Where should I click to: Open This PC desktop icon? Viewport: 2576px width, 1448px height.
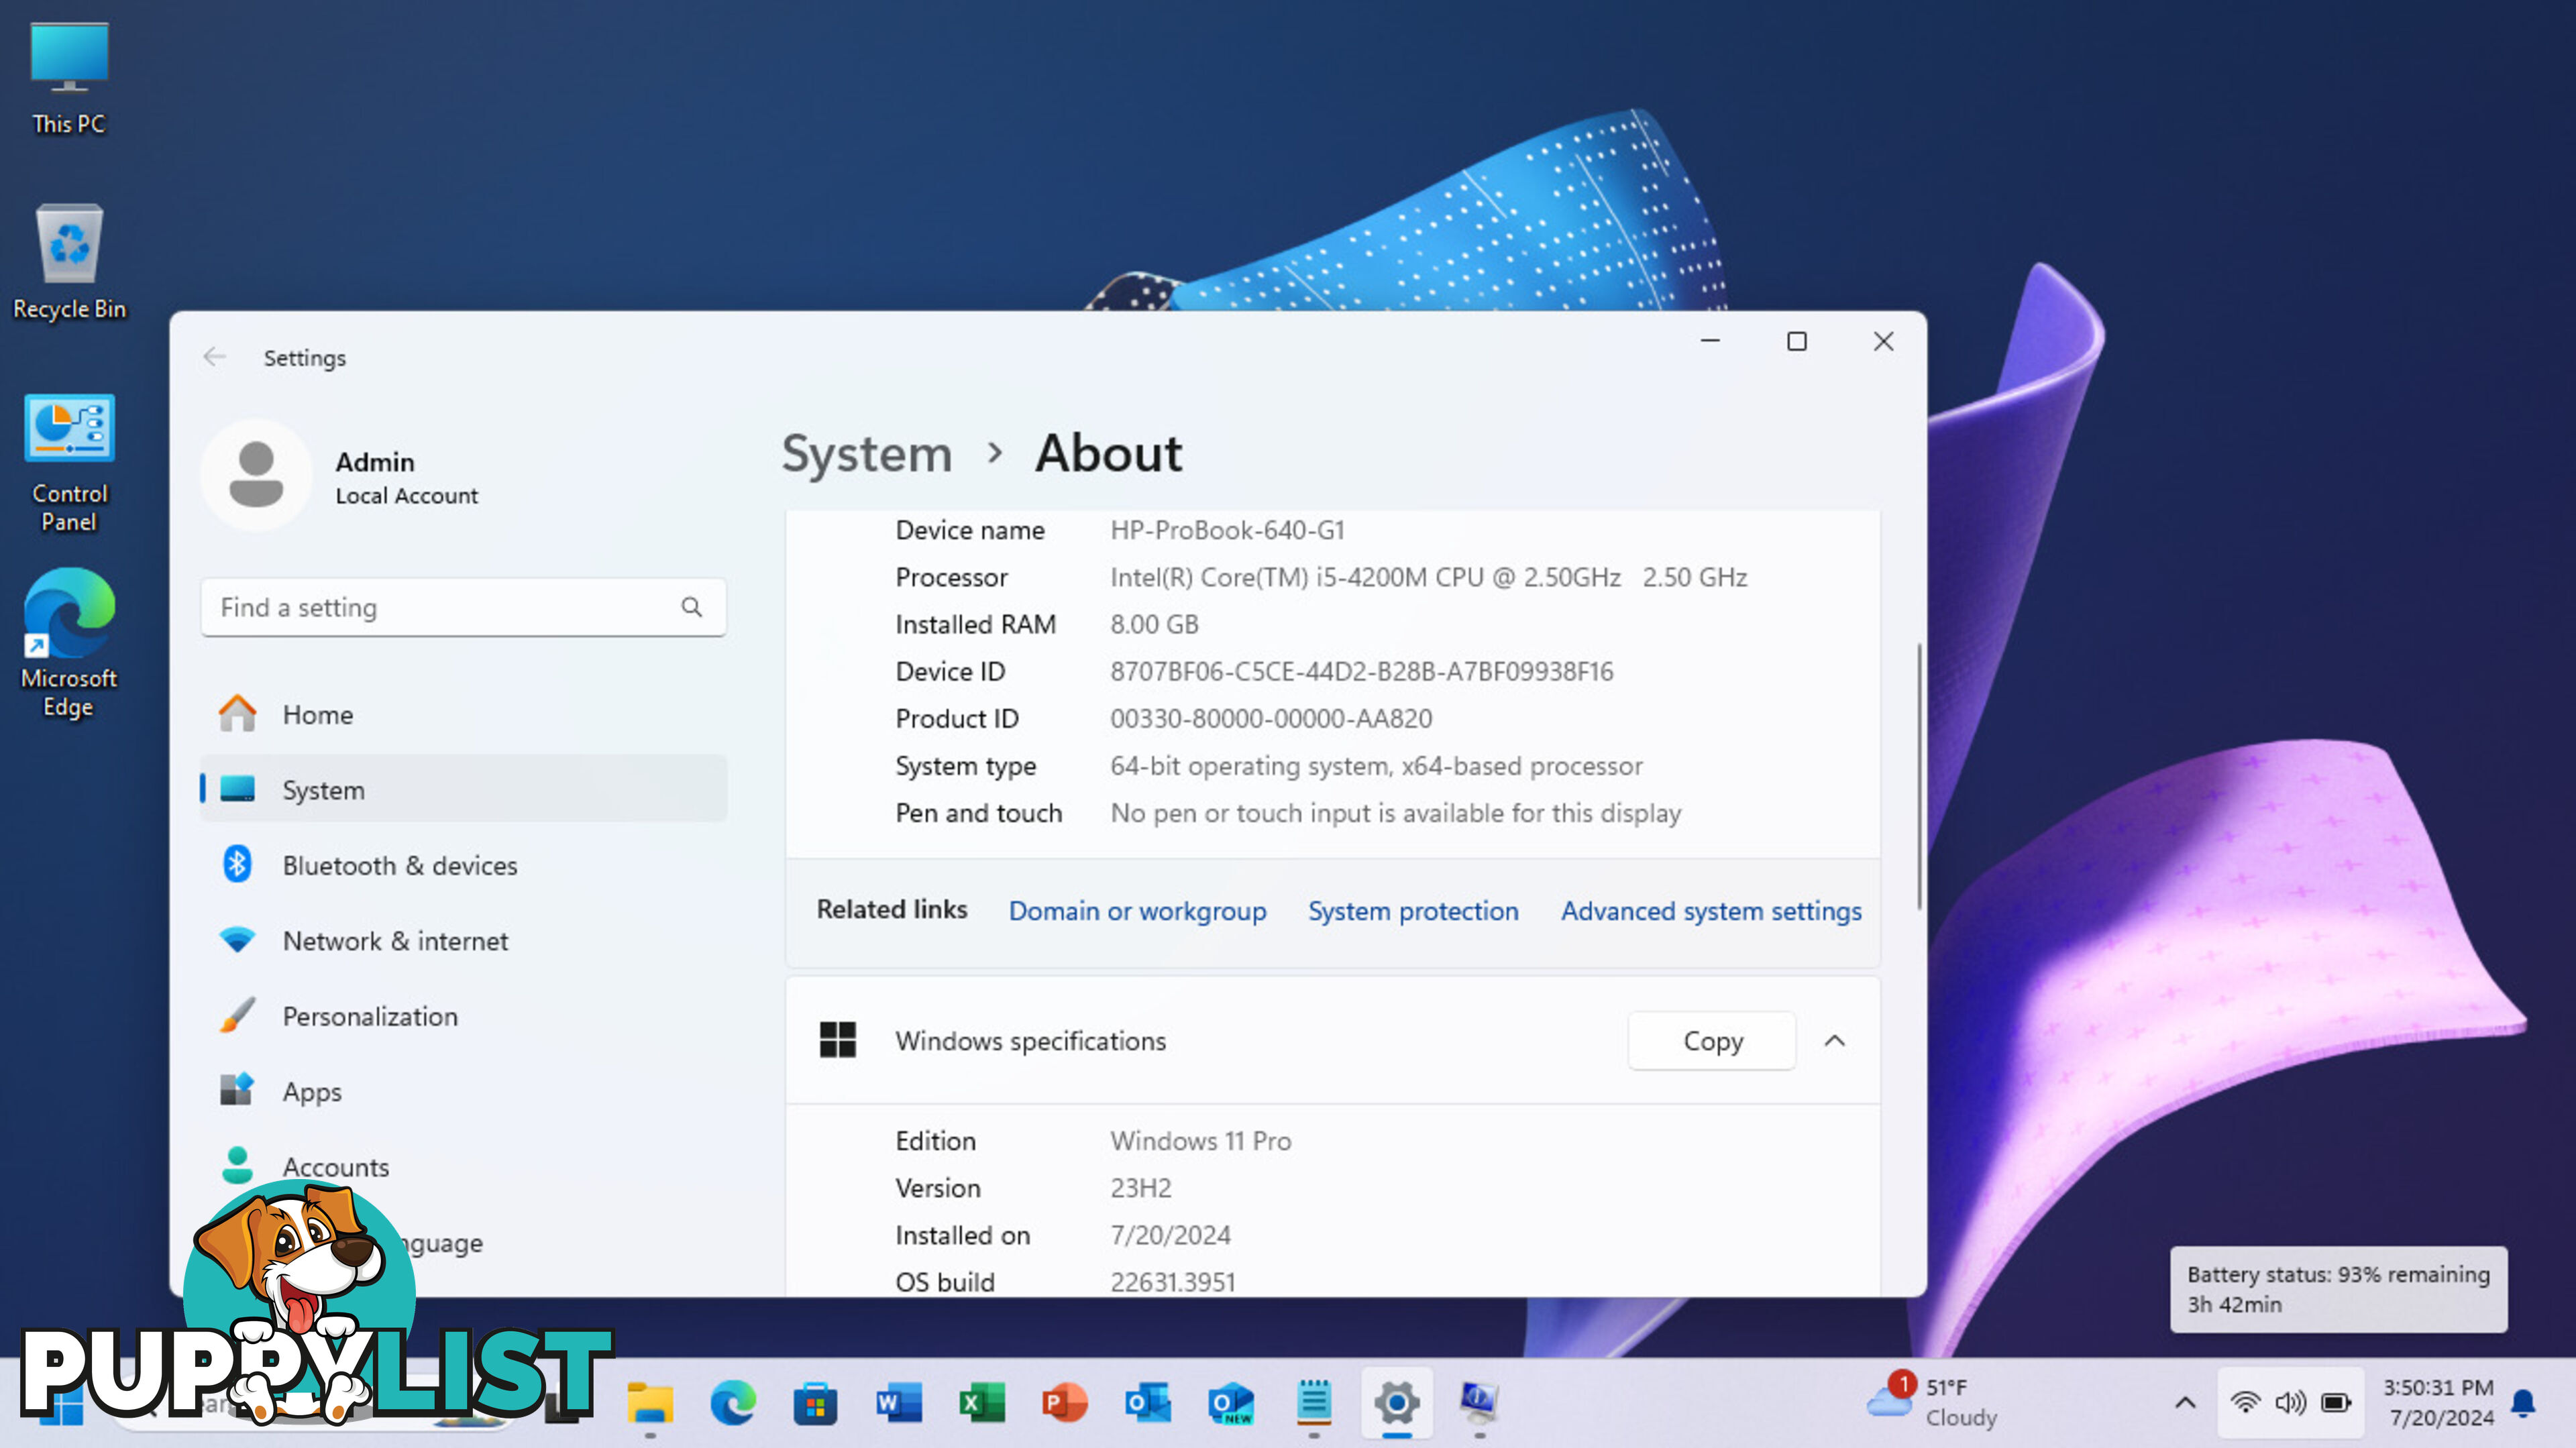point(68,78)
